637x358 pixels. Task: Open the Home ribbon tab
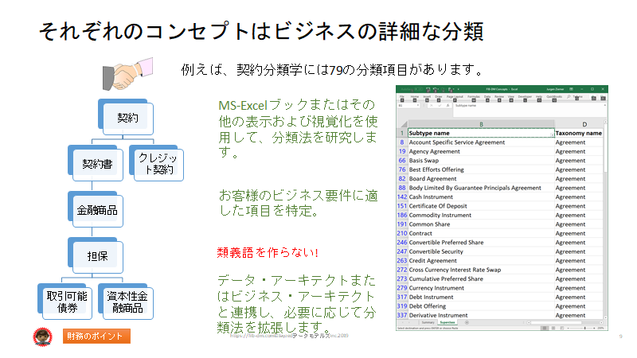pos(415,96)
